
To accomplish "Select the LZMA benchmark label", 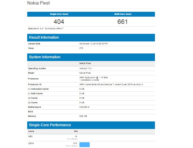I will point(31,143).
